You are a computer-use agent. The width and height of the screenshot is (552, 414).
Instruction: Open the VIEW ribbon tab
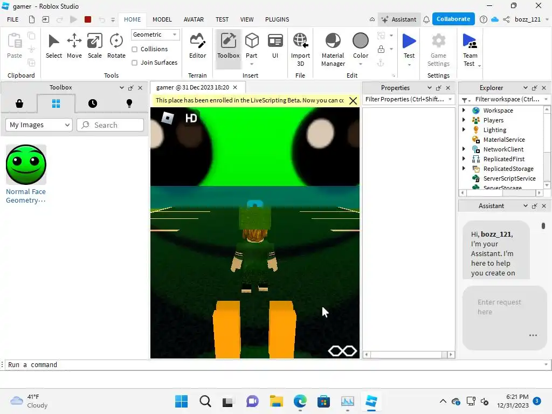tap(247, 20)
